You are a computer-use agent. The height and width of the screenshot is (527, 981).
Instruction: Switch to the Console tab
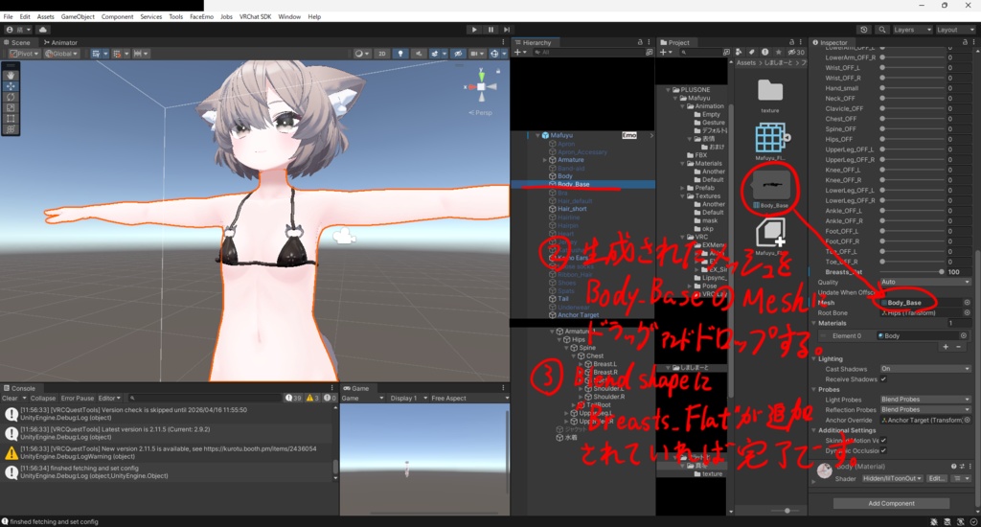click(19, 388)
